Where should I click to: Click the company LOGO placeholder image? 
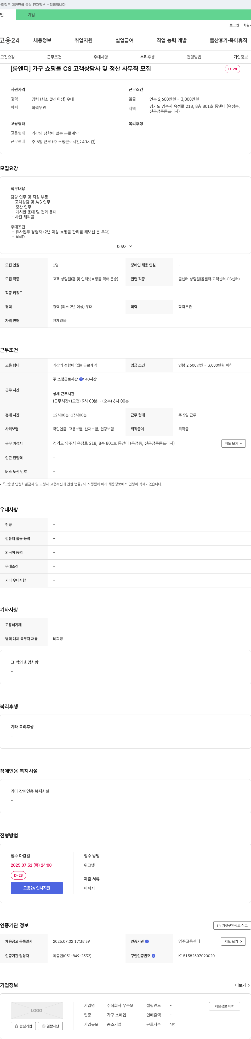coord(37,1010)
